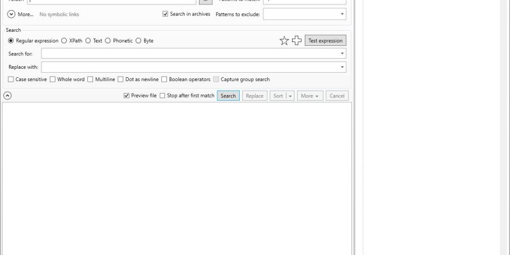
Task: Disable the Preview file checkbox
Action: (127, 96)
